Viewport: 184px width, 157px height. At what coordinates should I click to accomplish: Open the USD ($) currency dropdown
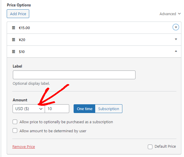pyautogui.click(x=29, y=109)
